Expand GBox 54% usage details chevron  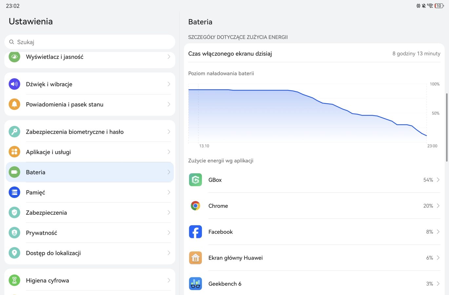(438, 180)
